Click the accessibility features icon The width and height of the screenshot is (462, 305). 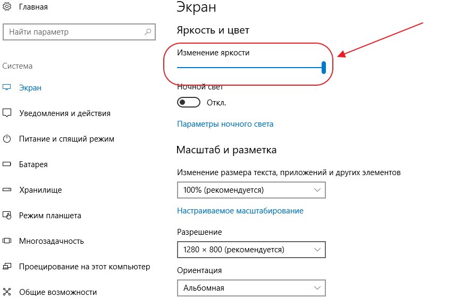coord(7,292)
